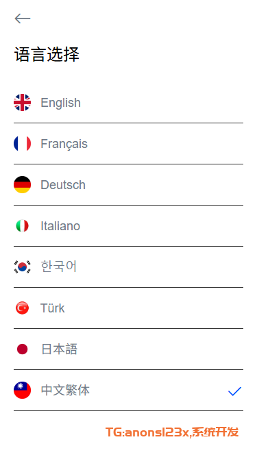The width and height of the screenshot is (257, 457).
Task: Select English as the language
Action: coord(129,103)
